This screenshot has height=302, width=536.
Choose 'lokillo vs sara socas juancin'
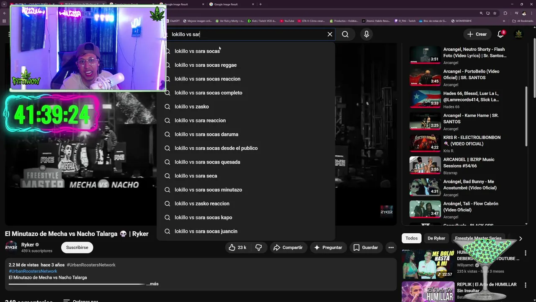pos(246,231)
